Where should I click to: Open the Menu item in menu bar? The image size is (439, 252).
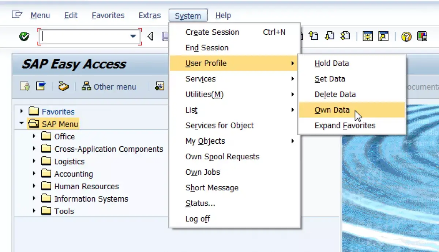coord(40,15)
